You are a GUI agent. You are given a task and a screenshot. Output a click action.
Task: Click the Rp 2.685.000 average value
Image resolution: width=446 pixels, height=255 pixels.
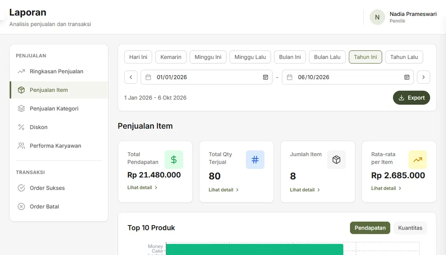(398, 176)
